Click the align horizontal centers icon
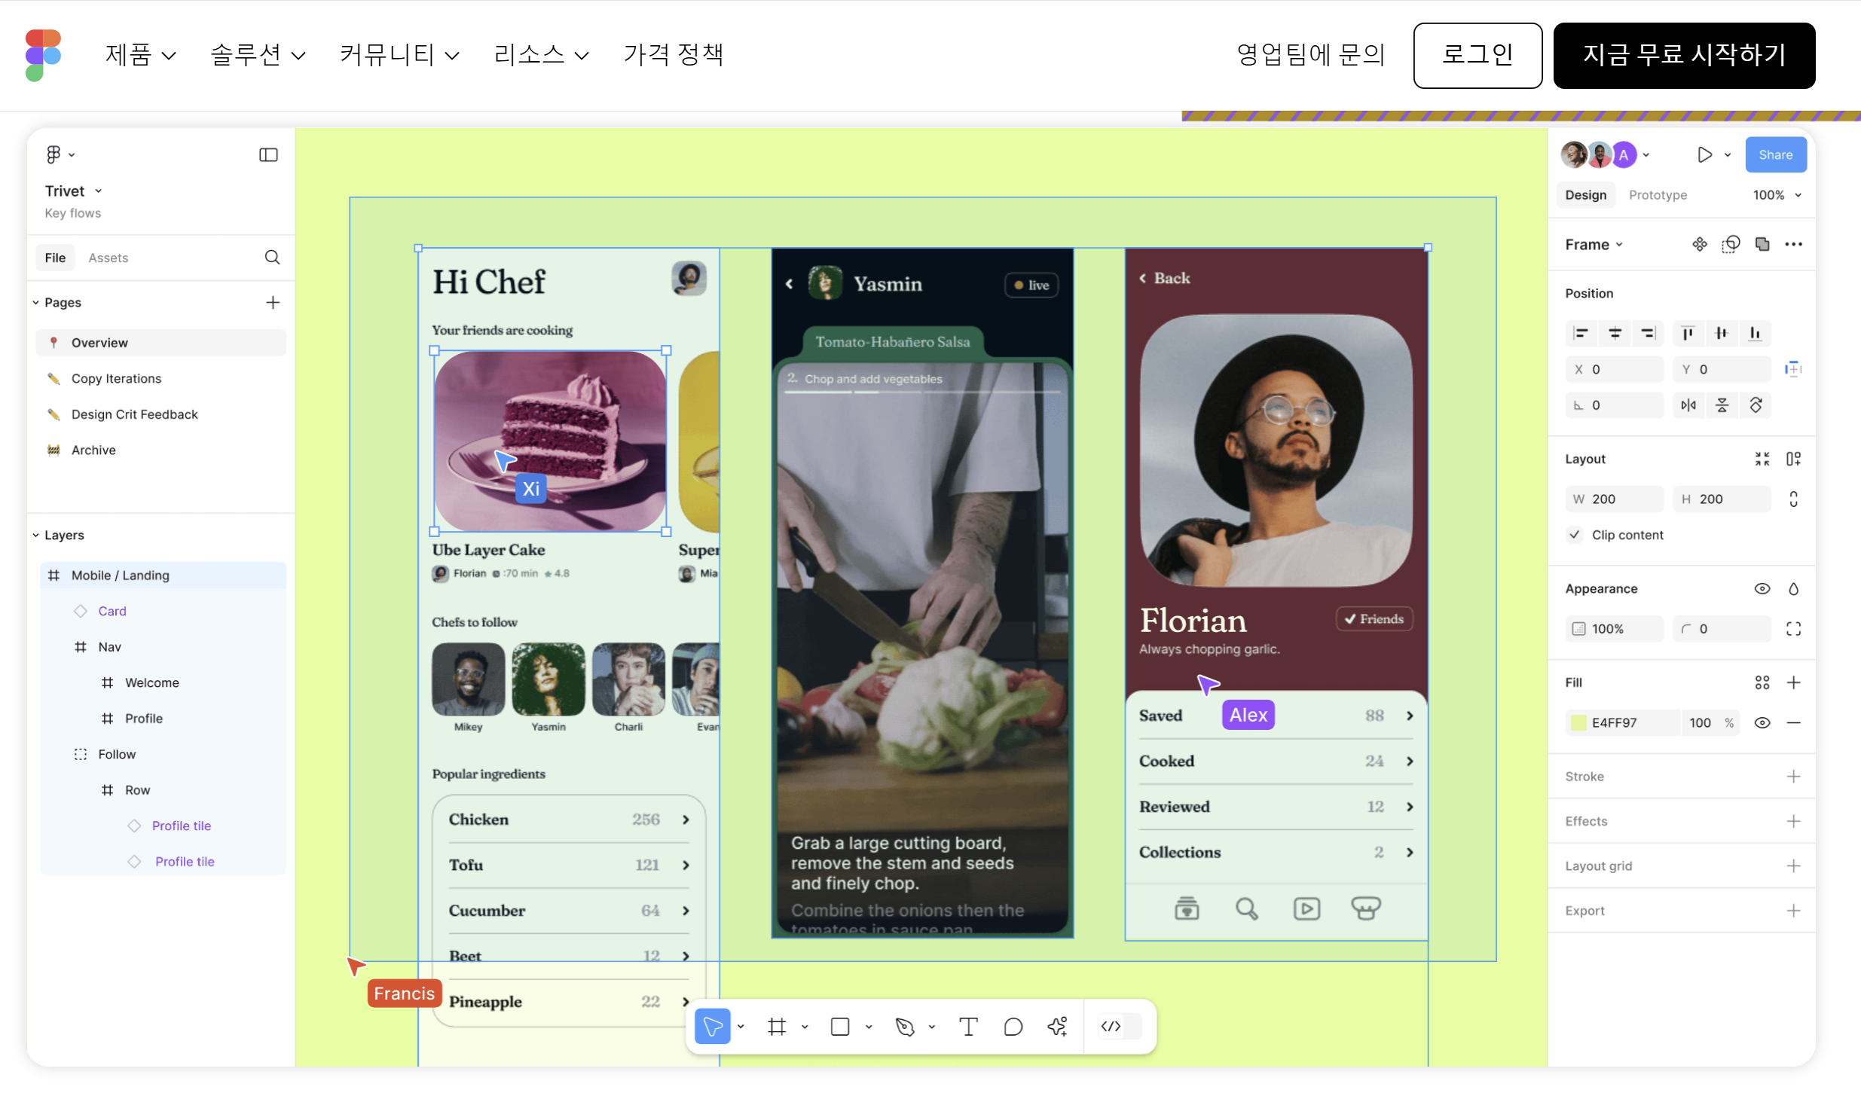This screenshot has width=1861, height=1096. pyautogui.click(x=1615, y=333)
